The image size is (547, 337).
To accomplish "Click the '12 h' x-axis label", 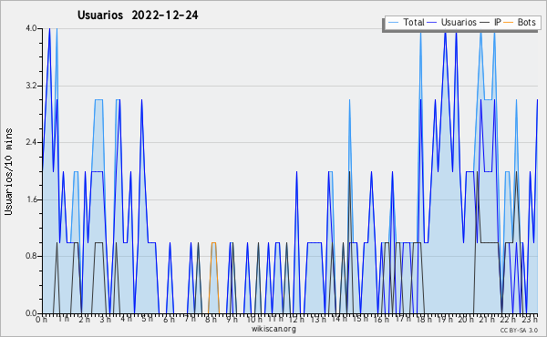I will coord(296,319).
